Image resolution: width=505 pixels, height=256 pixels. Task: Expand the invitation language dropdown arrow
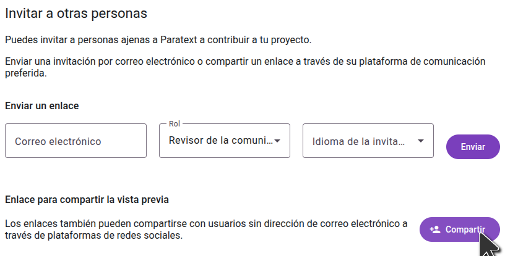(421, 141)
